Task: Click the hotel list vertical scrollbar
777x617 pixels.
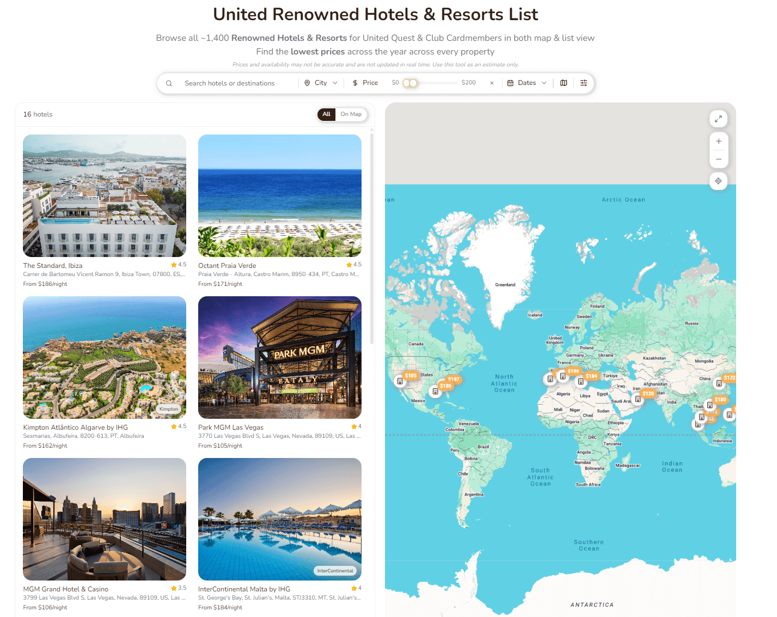Action: 372,239
